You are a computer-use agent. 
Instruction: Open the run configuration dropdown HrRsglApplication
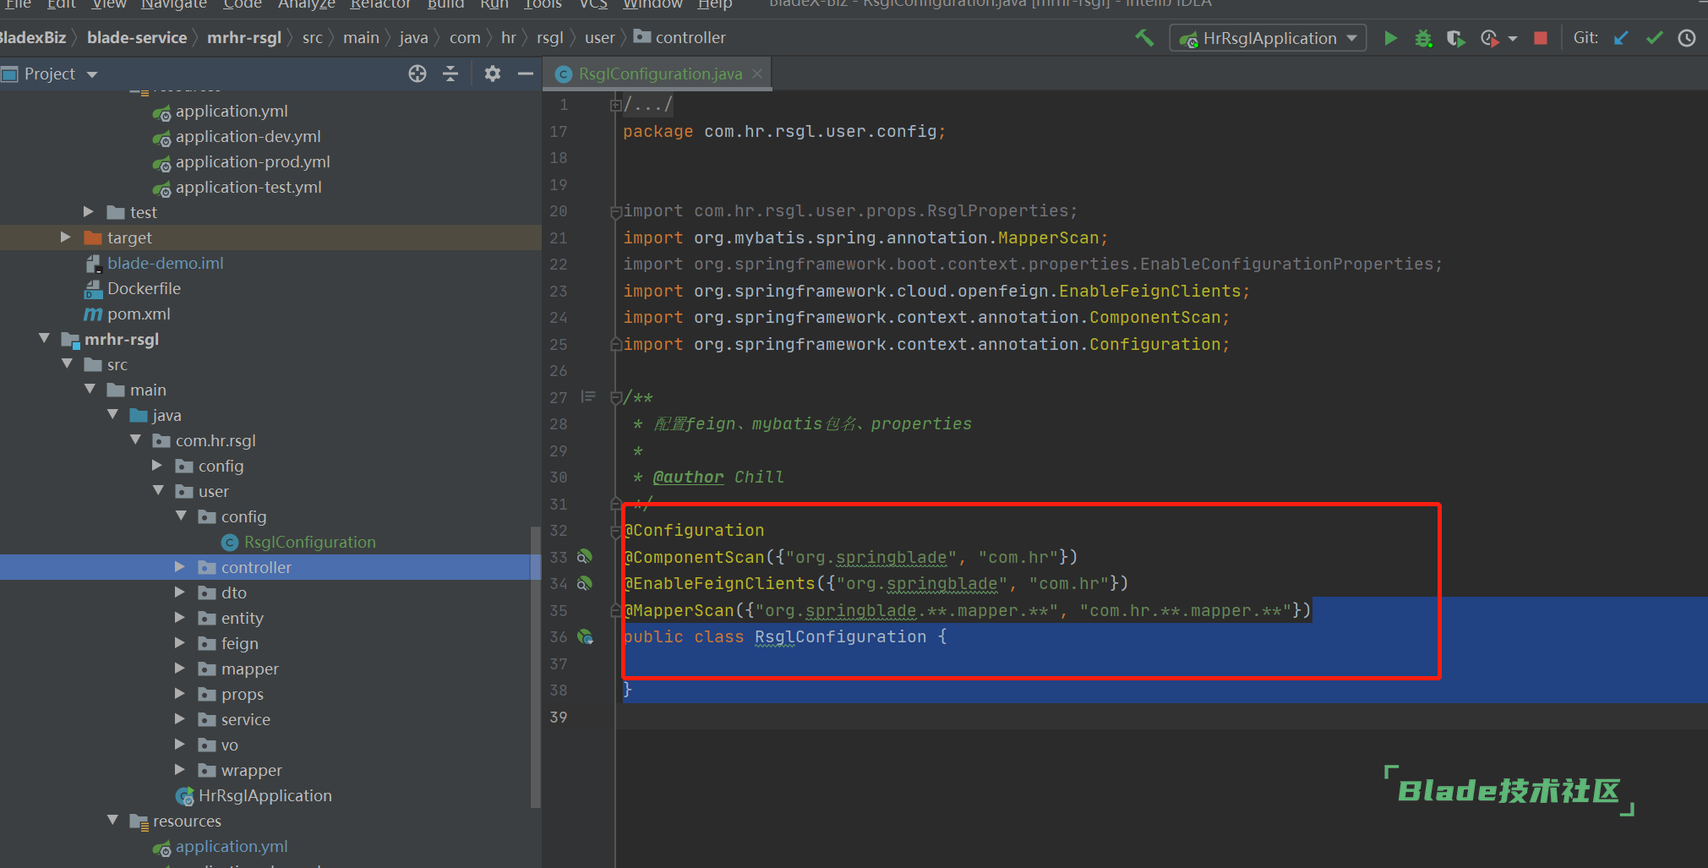tap(1268, 38)
